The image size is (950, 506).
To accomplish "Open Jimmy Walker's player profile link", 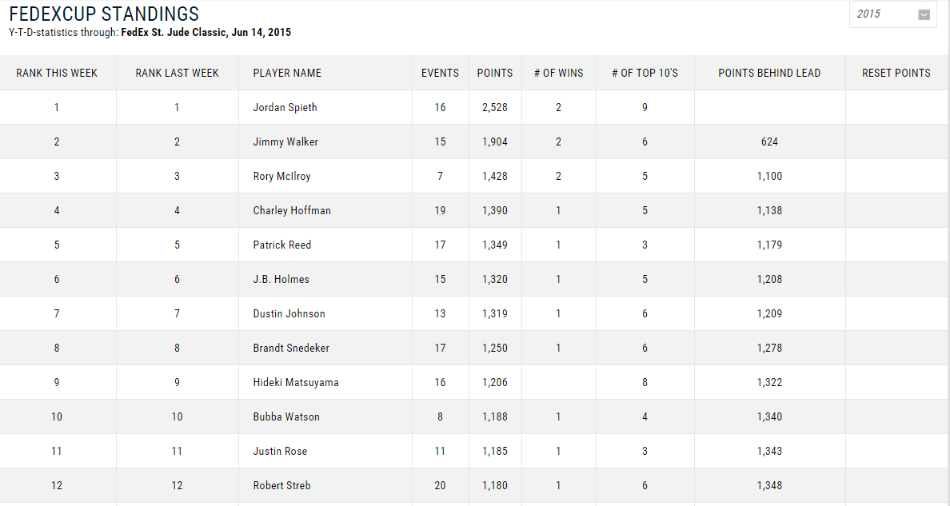I will [x=285, y=141].
